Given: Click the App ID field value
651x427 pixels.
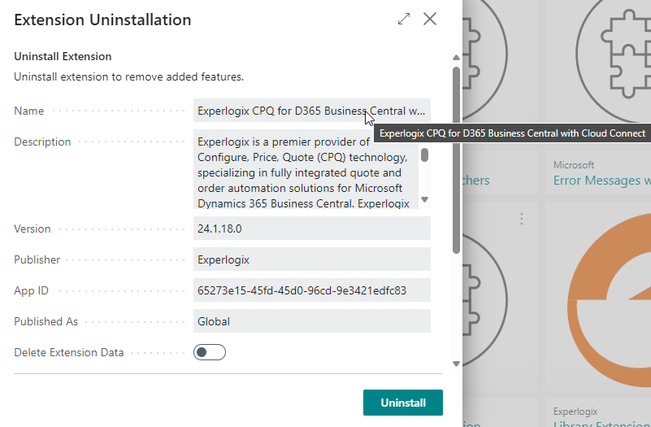Looking at the screenshot, I should (x=312, y=290).
